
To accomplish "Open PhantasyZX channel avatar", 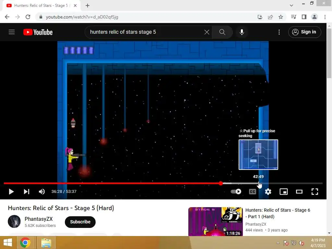I will click(x=14, y=221).
